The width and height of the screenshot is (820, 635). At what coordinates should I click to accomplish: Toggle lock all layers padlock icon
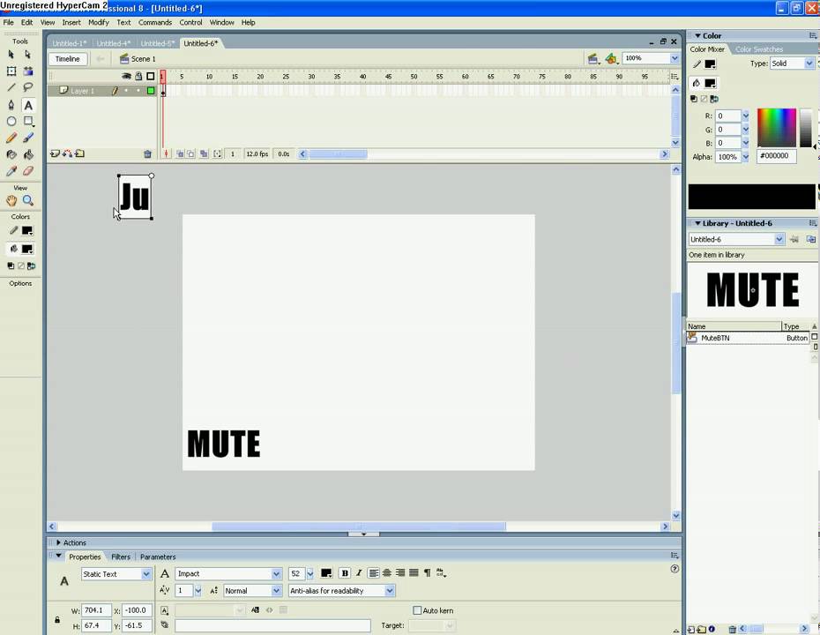(x=138, y=77)
